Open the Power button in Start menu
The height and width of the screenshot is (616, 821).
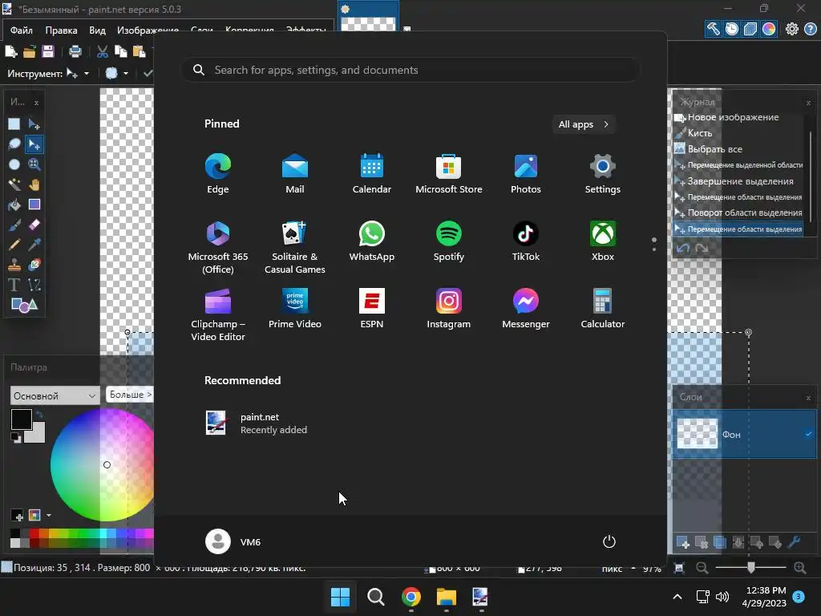coord(609,541)
